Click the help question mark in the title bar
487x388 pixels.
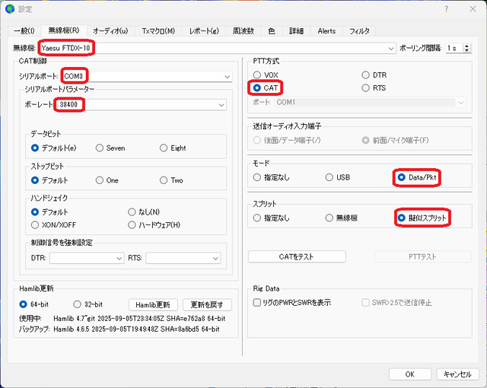tap(447, 9)
